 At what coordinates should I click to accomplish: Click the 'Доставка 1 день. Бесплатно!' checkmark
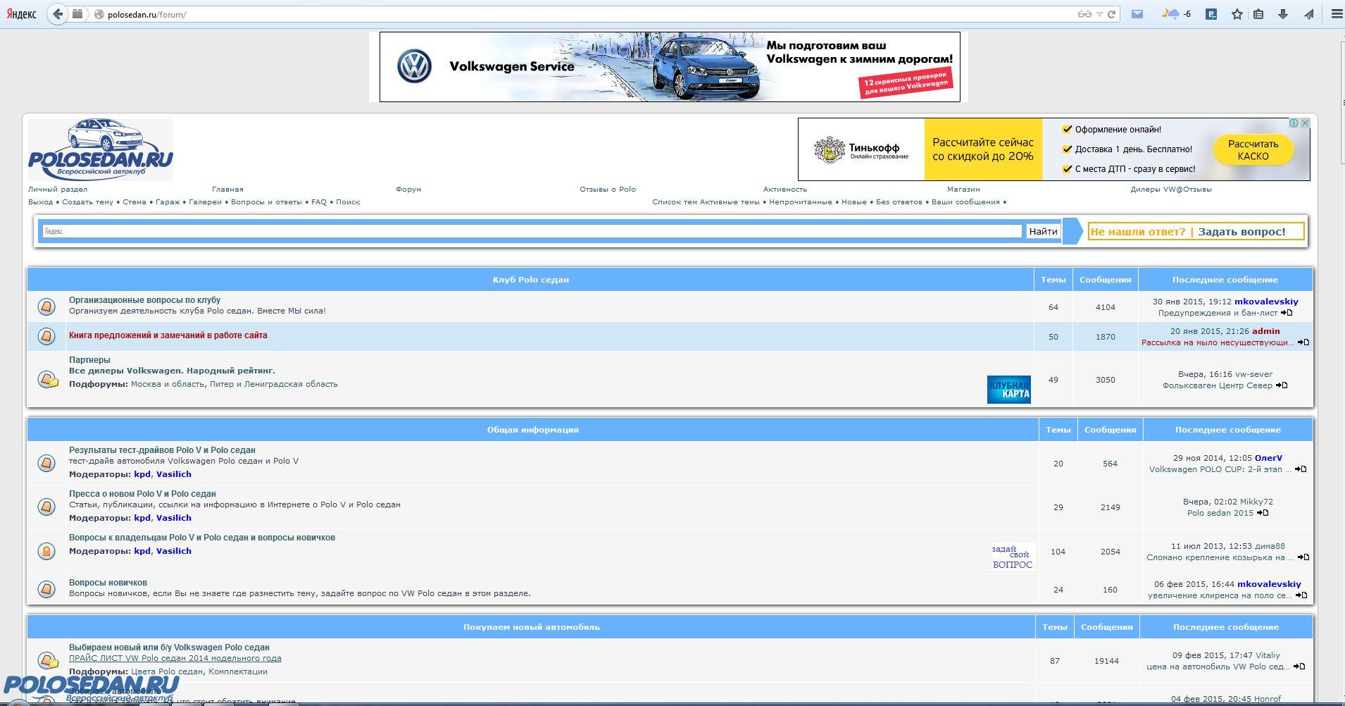point(1067,149)
